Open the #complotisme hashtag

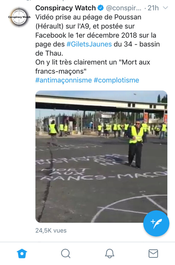click(x=116, y=80)
